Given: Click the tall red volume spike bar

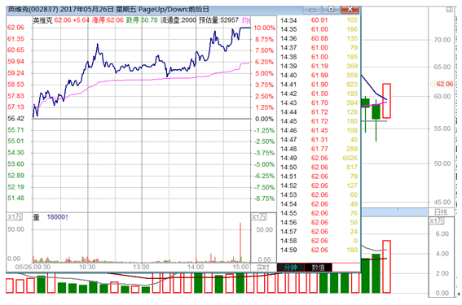Looking at the screenshot, I should (x=240, y=242).
